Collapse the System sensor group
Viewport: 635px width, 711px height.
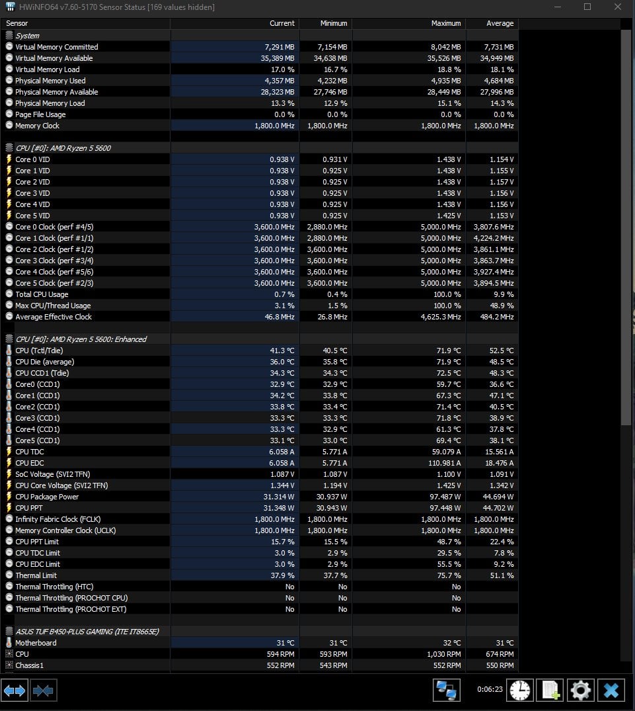pyautogui.click(x=9, y=35)
